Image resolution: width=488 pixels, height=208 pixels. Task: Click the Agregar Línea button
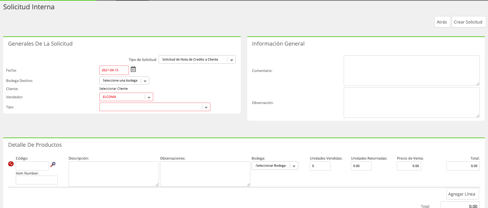click(x=463, y=194)
